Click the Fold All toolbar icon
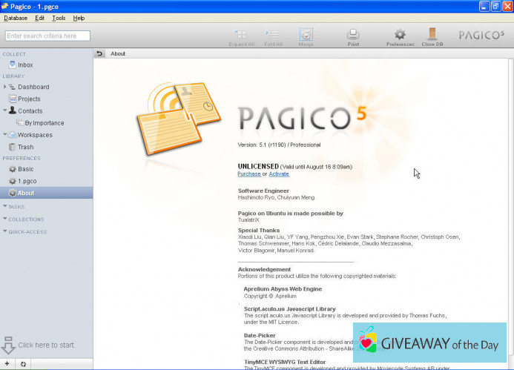Screen dimensions: 514x370 pos(273,35)
